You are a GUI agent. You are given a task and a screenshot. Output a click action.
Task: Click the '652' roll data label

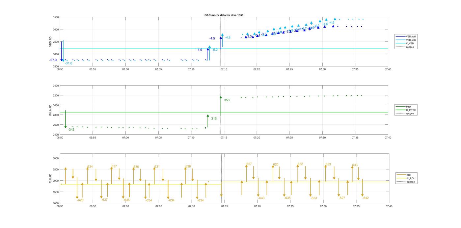point(300,164)
